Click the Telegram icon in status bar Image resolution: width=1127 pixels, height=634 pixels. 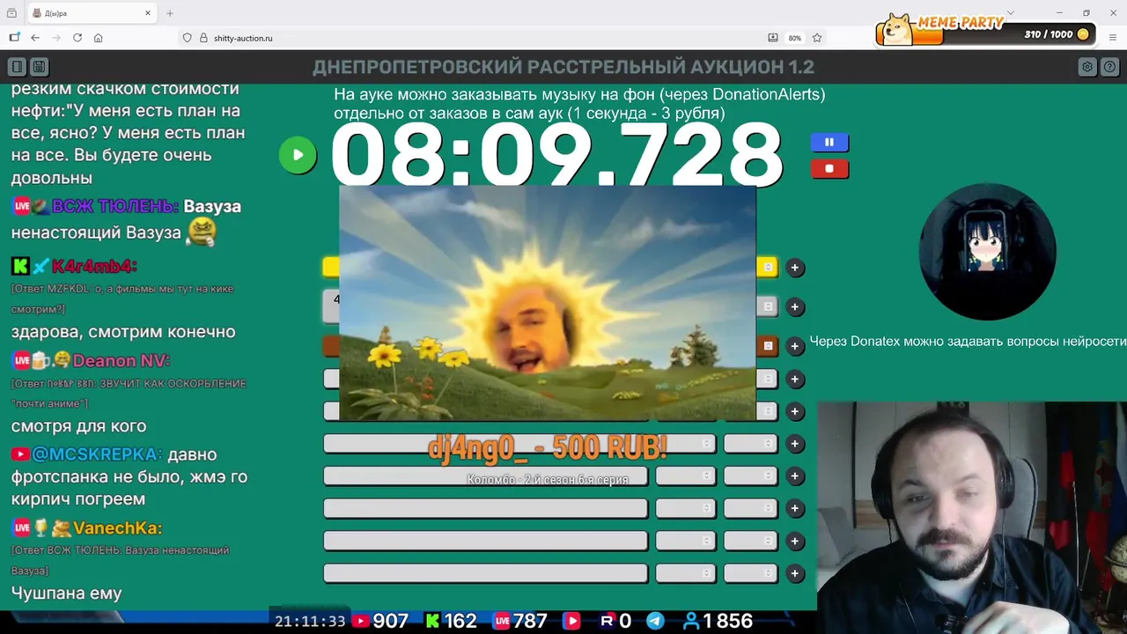point(656,621)
